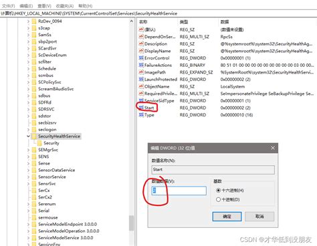Click the ImagePath string value icon
317x246 pixels.
coord(141,72)
